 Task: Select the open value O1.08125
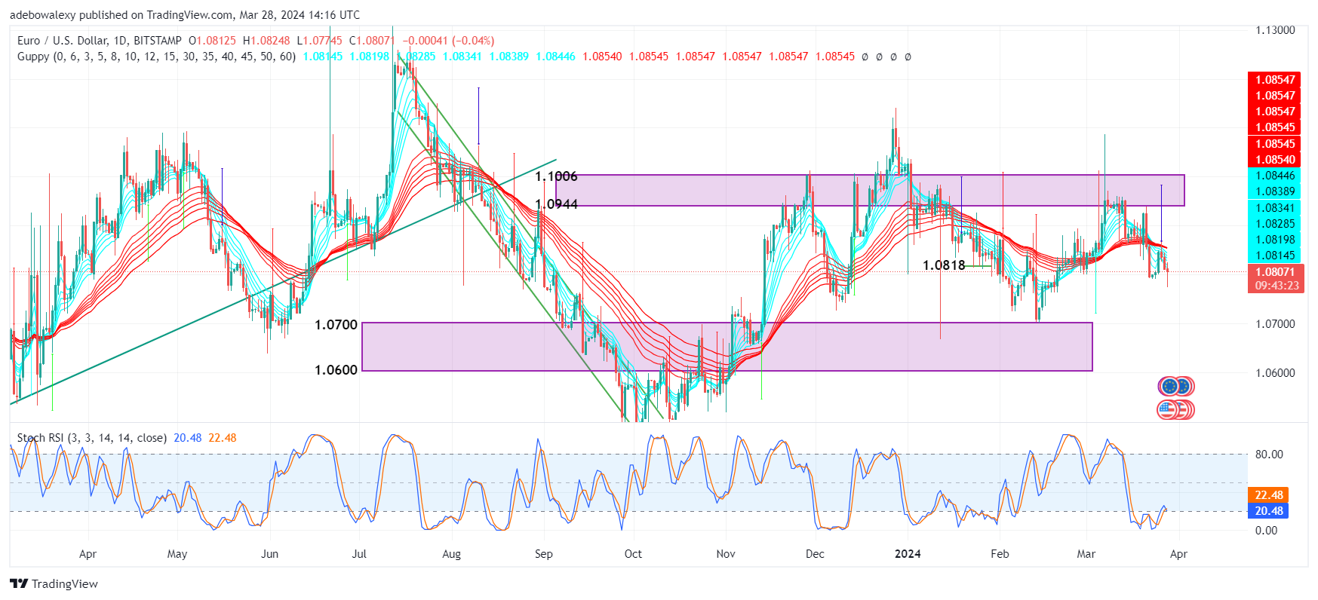[212, 41]
